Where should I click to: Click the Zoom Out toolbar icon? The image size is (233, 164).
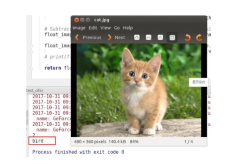click(x=148, y=37)
